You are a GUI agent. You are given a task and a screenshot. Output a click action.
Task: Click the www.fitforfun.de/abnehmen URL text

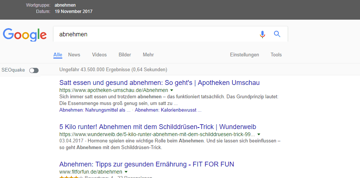click(91, 172)
